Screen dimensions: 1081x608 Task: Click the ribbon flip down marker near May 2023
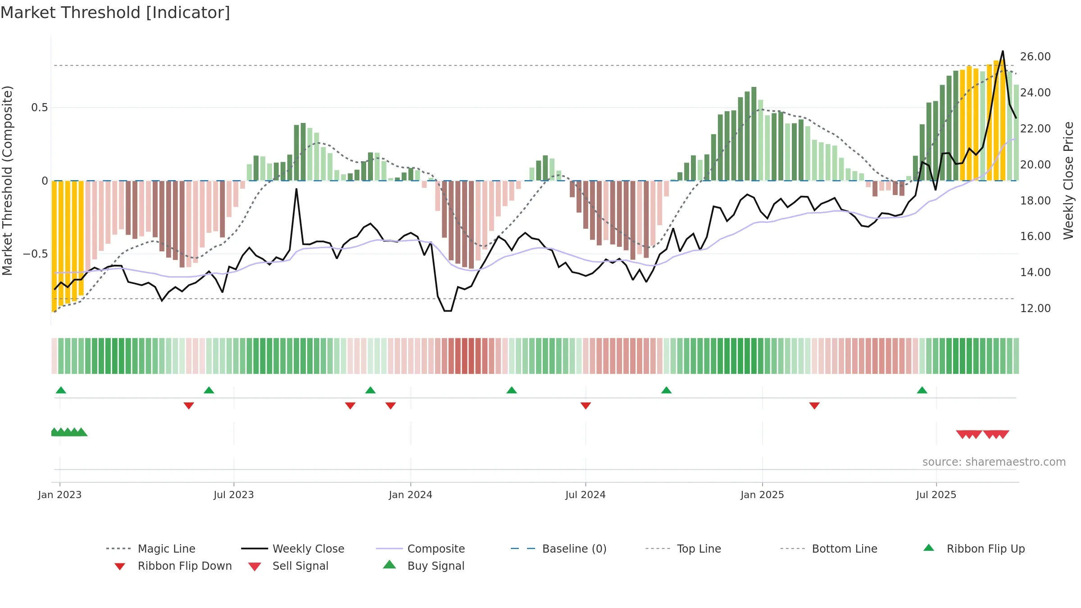pyautogui.click(x=189, y=406)
